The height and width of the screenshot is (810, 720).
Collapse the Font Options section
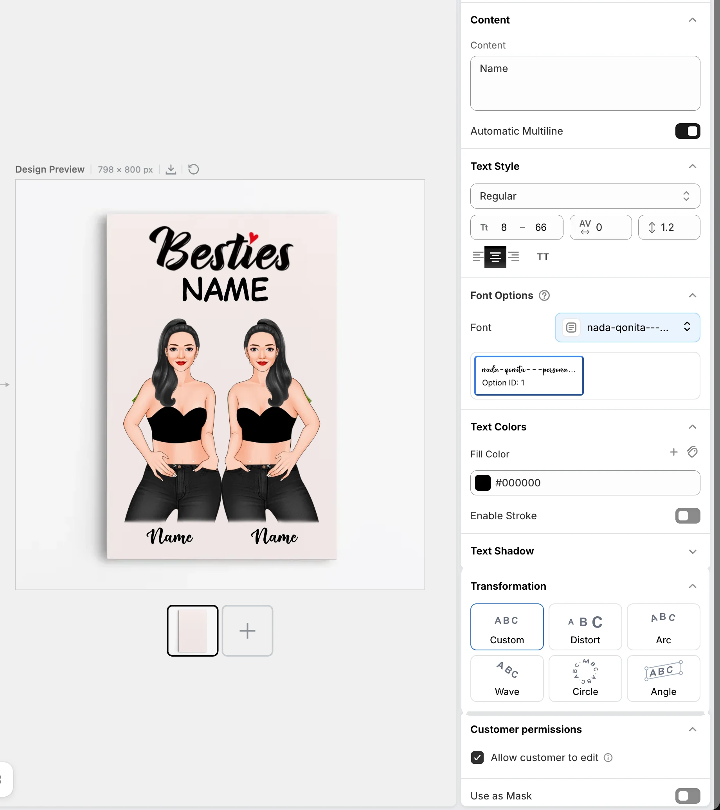[x=692, y=295]
